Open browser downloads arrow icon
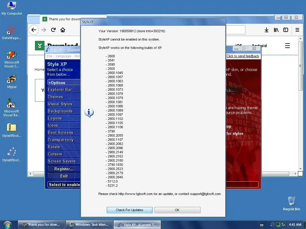 (x=266, y=30)
